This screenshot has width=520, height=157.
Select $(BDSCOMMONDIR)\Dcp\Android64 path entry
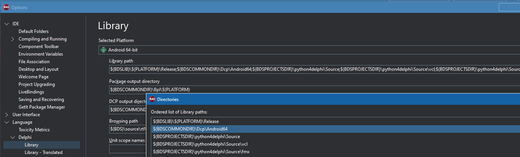335,129
